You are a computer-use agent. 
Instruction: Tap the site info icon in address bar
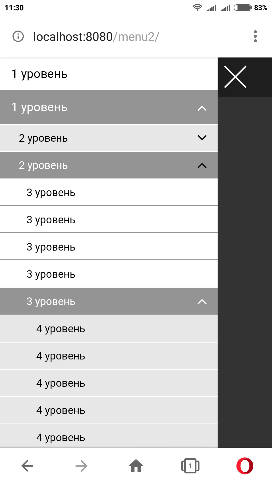pyautogui.click(x=18, y=37)
